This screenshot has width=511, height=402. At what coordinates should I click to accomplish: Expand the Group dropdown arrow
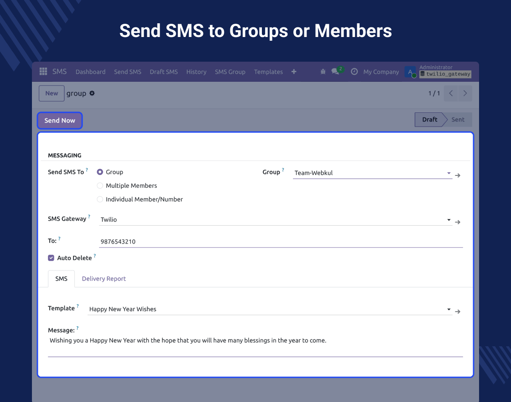(x=449, y=173)
